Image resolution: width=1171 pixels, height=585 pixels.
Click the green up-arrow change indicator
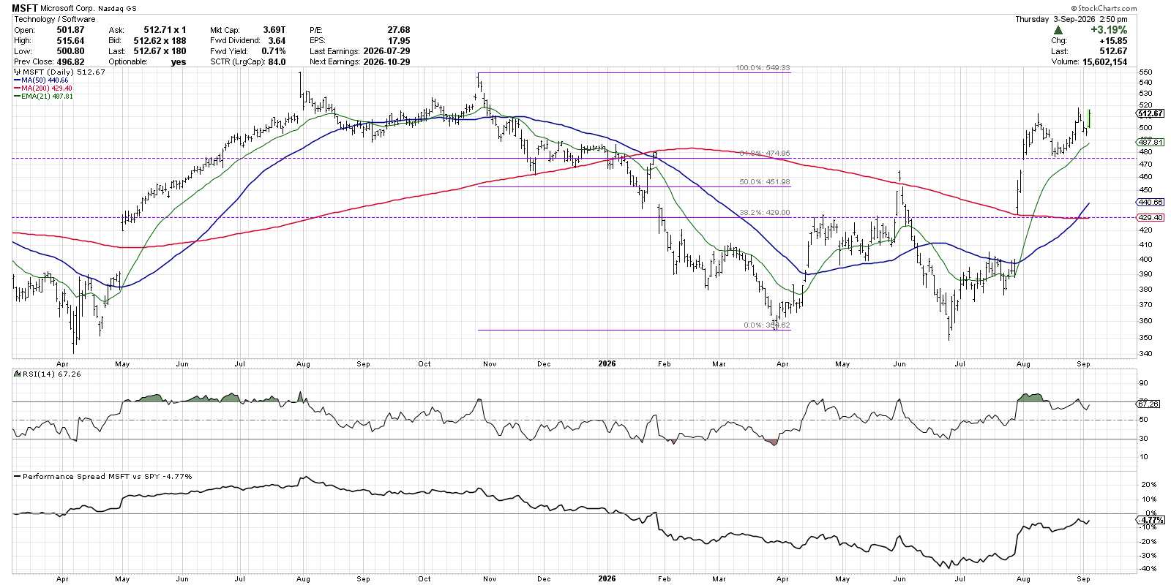[x=1058, y=30]
